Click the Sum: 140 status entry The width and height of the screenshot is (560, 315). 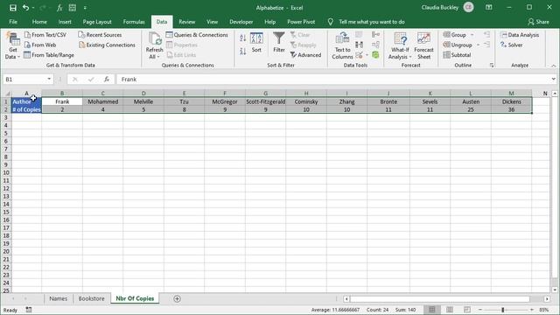[405, 310]
